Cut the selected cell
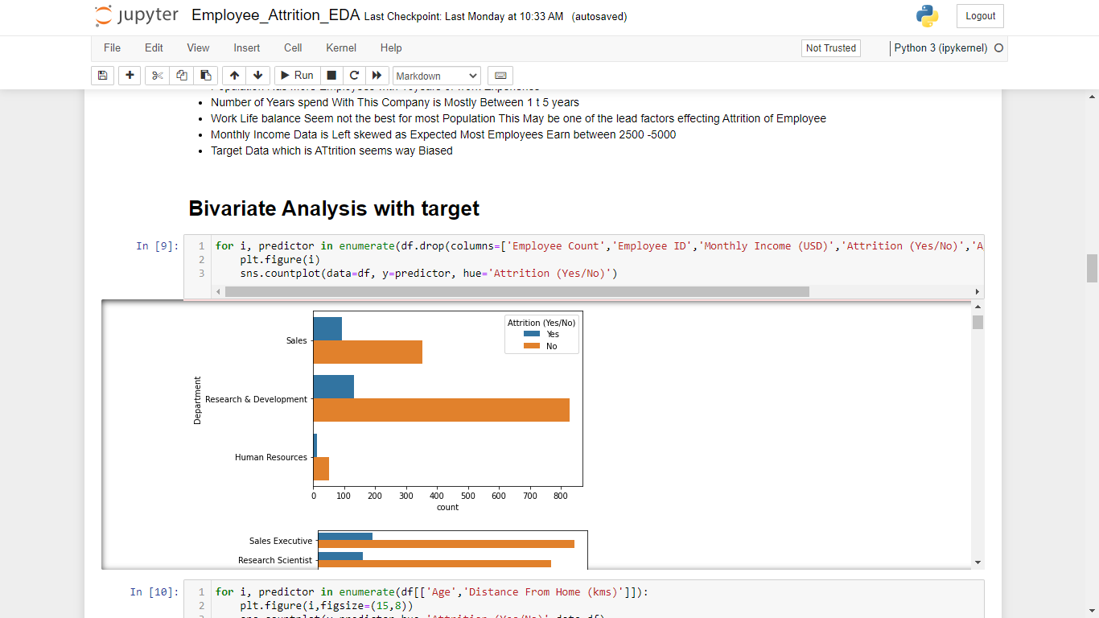This screenshot has height=618, width=1099. click(x=157, y=75)
